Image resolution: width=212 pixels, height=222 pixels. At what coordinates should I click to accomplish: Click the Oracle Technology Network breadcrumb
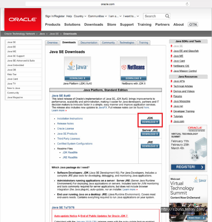pyautogui.click(x=19, y=34)
